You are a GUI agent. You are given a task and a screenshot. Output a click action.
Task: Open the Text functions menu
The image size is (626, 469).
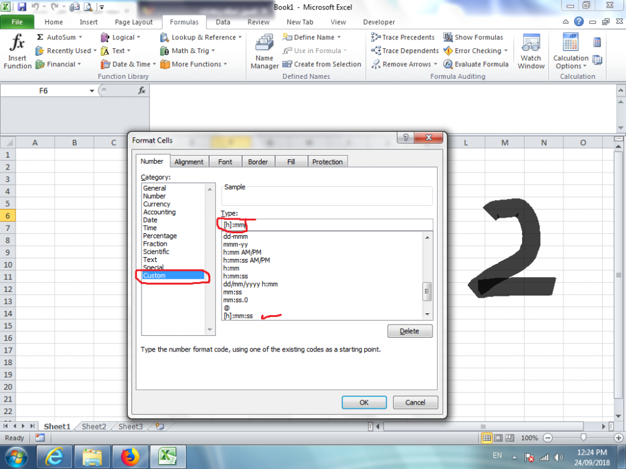pyautogui.click(x=116, y=51)
